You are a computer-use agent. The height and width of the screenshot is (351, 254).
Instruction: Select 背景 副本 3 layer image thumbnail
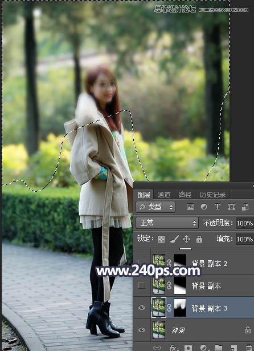pyautogui.click(x=159, y=308)
